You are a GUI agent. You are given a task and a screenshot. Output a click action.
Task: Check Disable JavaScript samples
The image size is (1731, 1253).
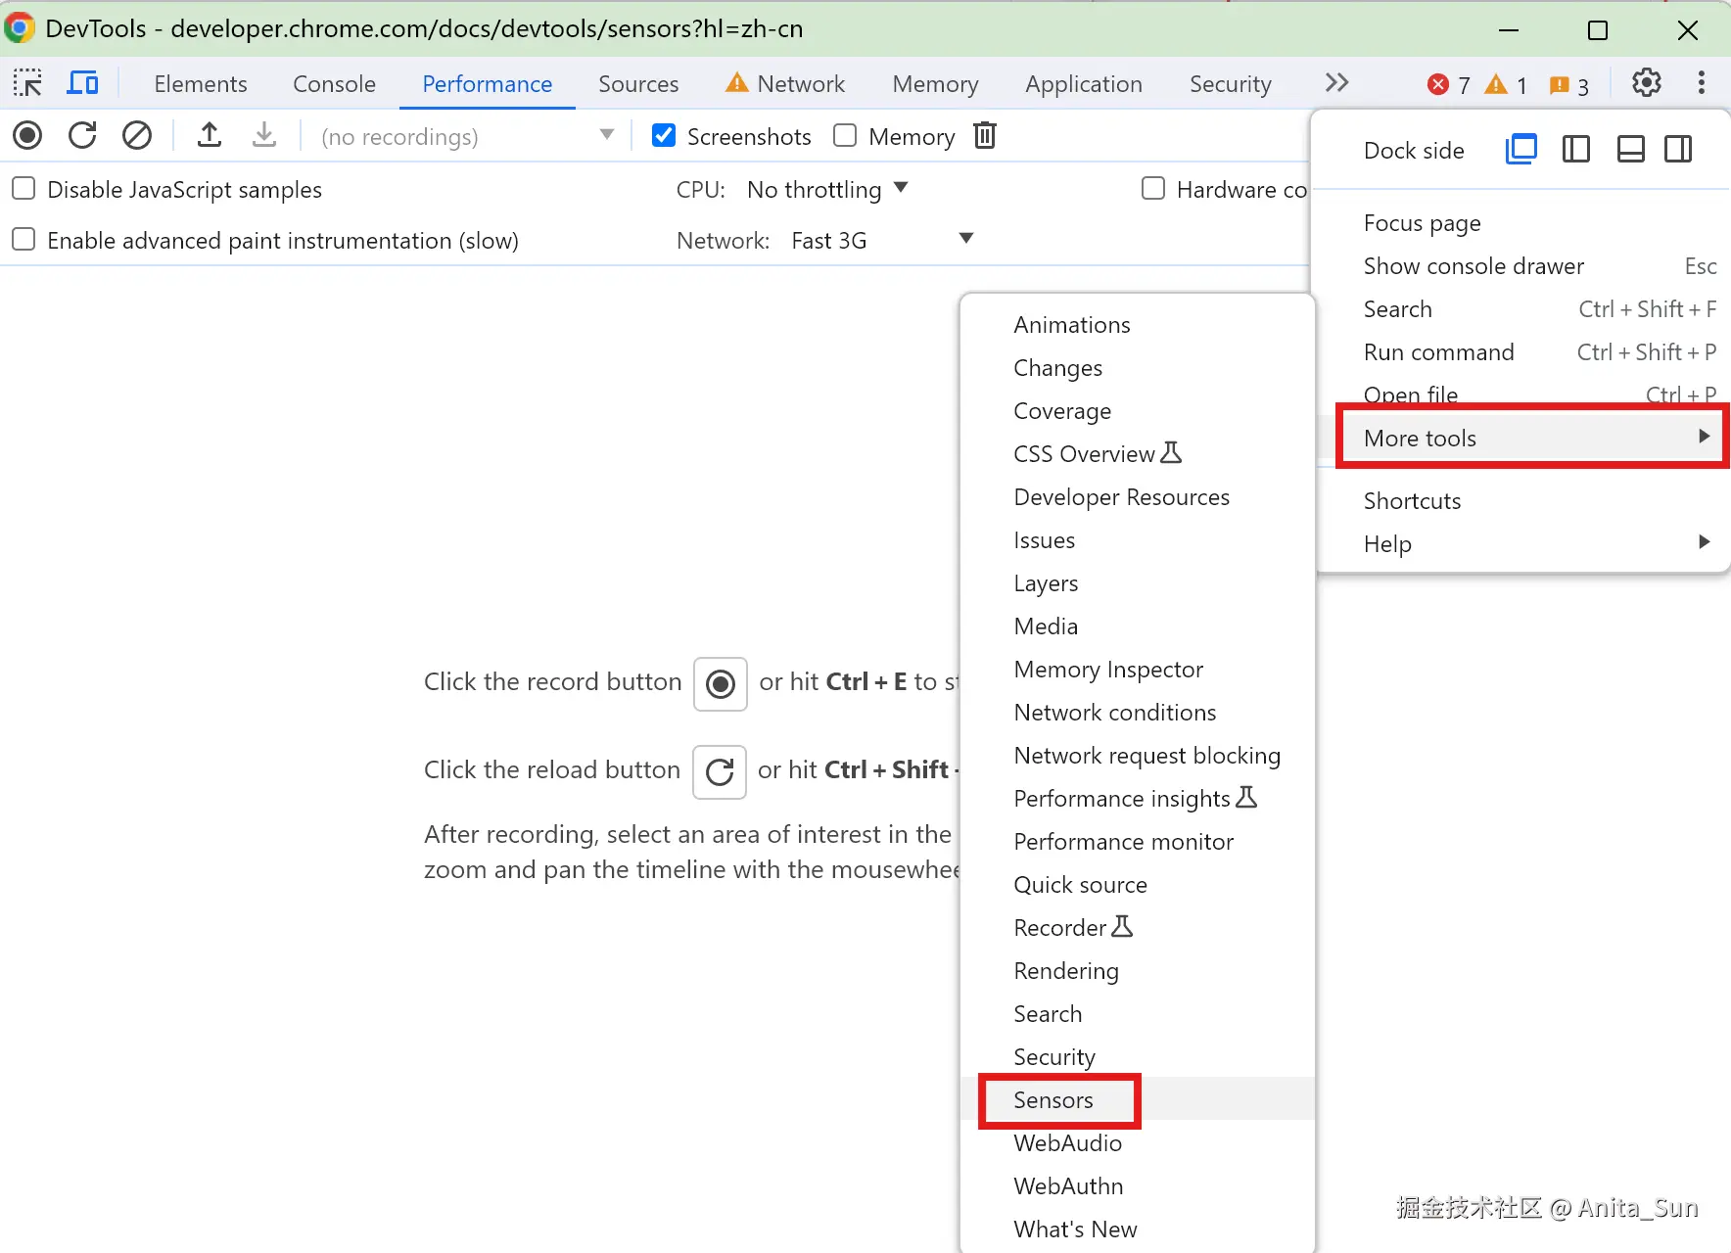(23, 188)
